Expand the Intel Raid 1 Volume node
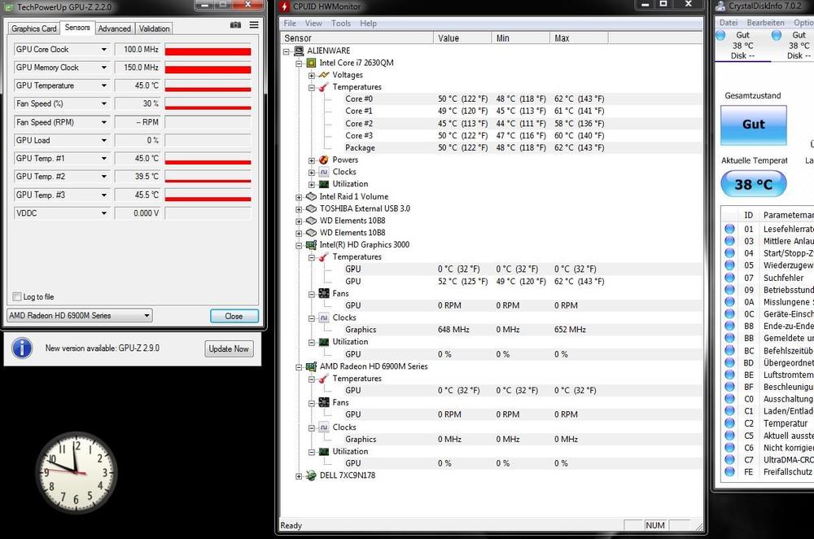Screen dimensions: 814x539 pyautogui.click(x=300, y=197)
